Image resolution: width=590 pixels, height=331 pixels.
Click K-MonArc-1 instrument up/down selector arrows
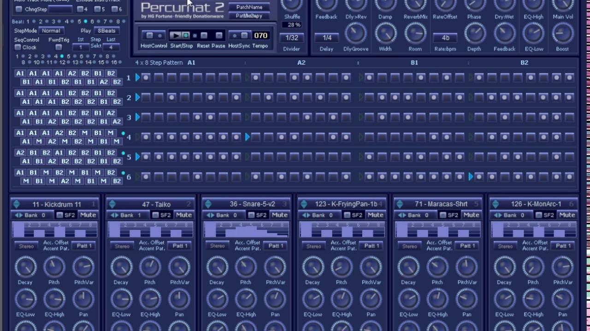click(496, 204)
